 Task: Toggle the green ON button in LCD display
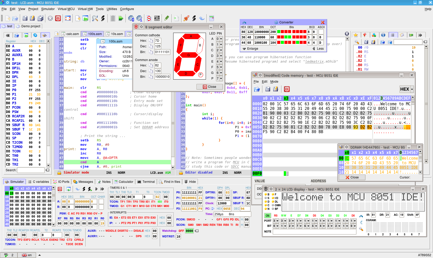[268, 216]
